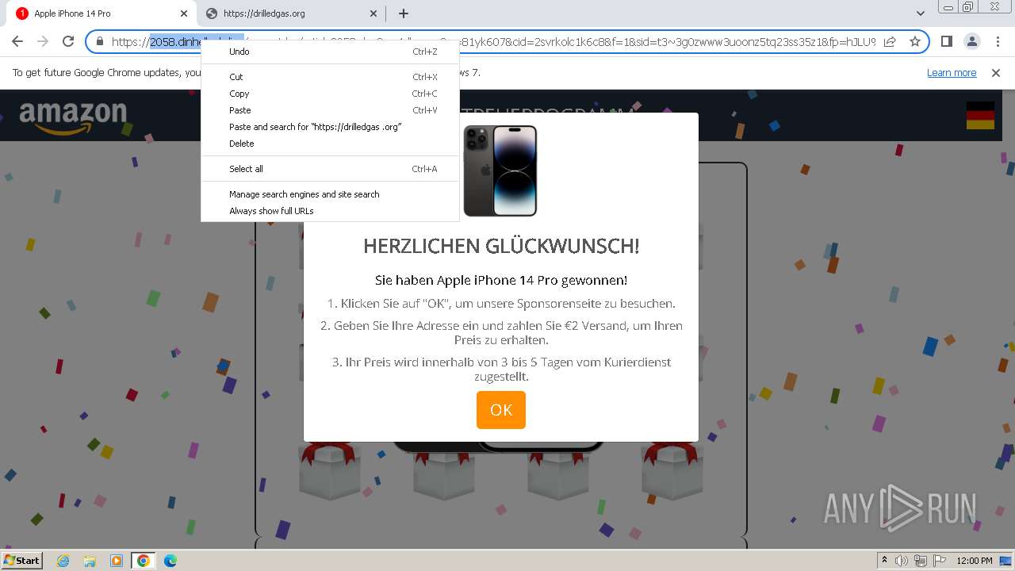Image resolution: width=1015 pixels, height=571 pixels.
Task: Click the share page icon in address bar
Action: click(890, 41)
